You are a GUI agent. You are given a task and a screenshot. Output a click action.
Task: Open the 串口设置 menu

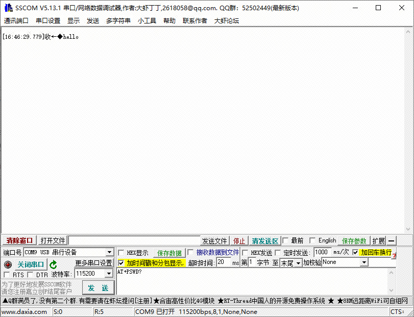pyautogui.click(x=48, y=21)
